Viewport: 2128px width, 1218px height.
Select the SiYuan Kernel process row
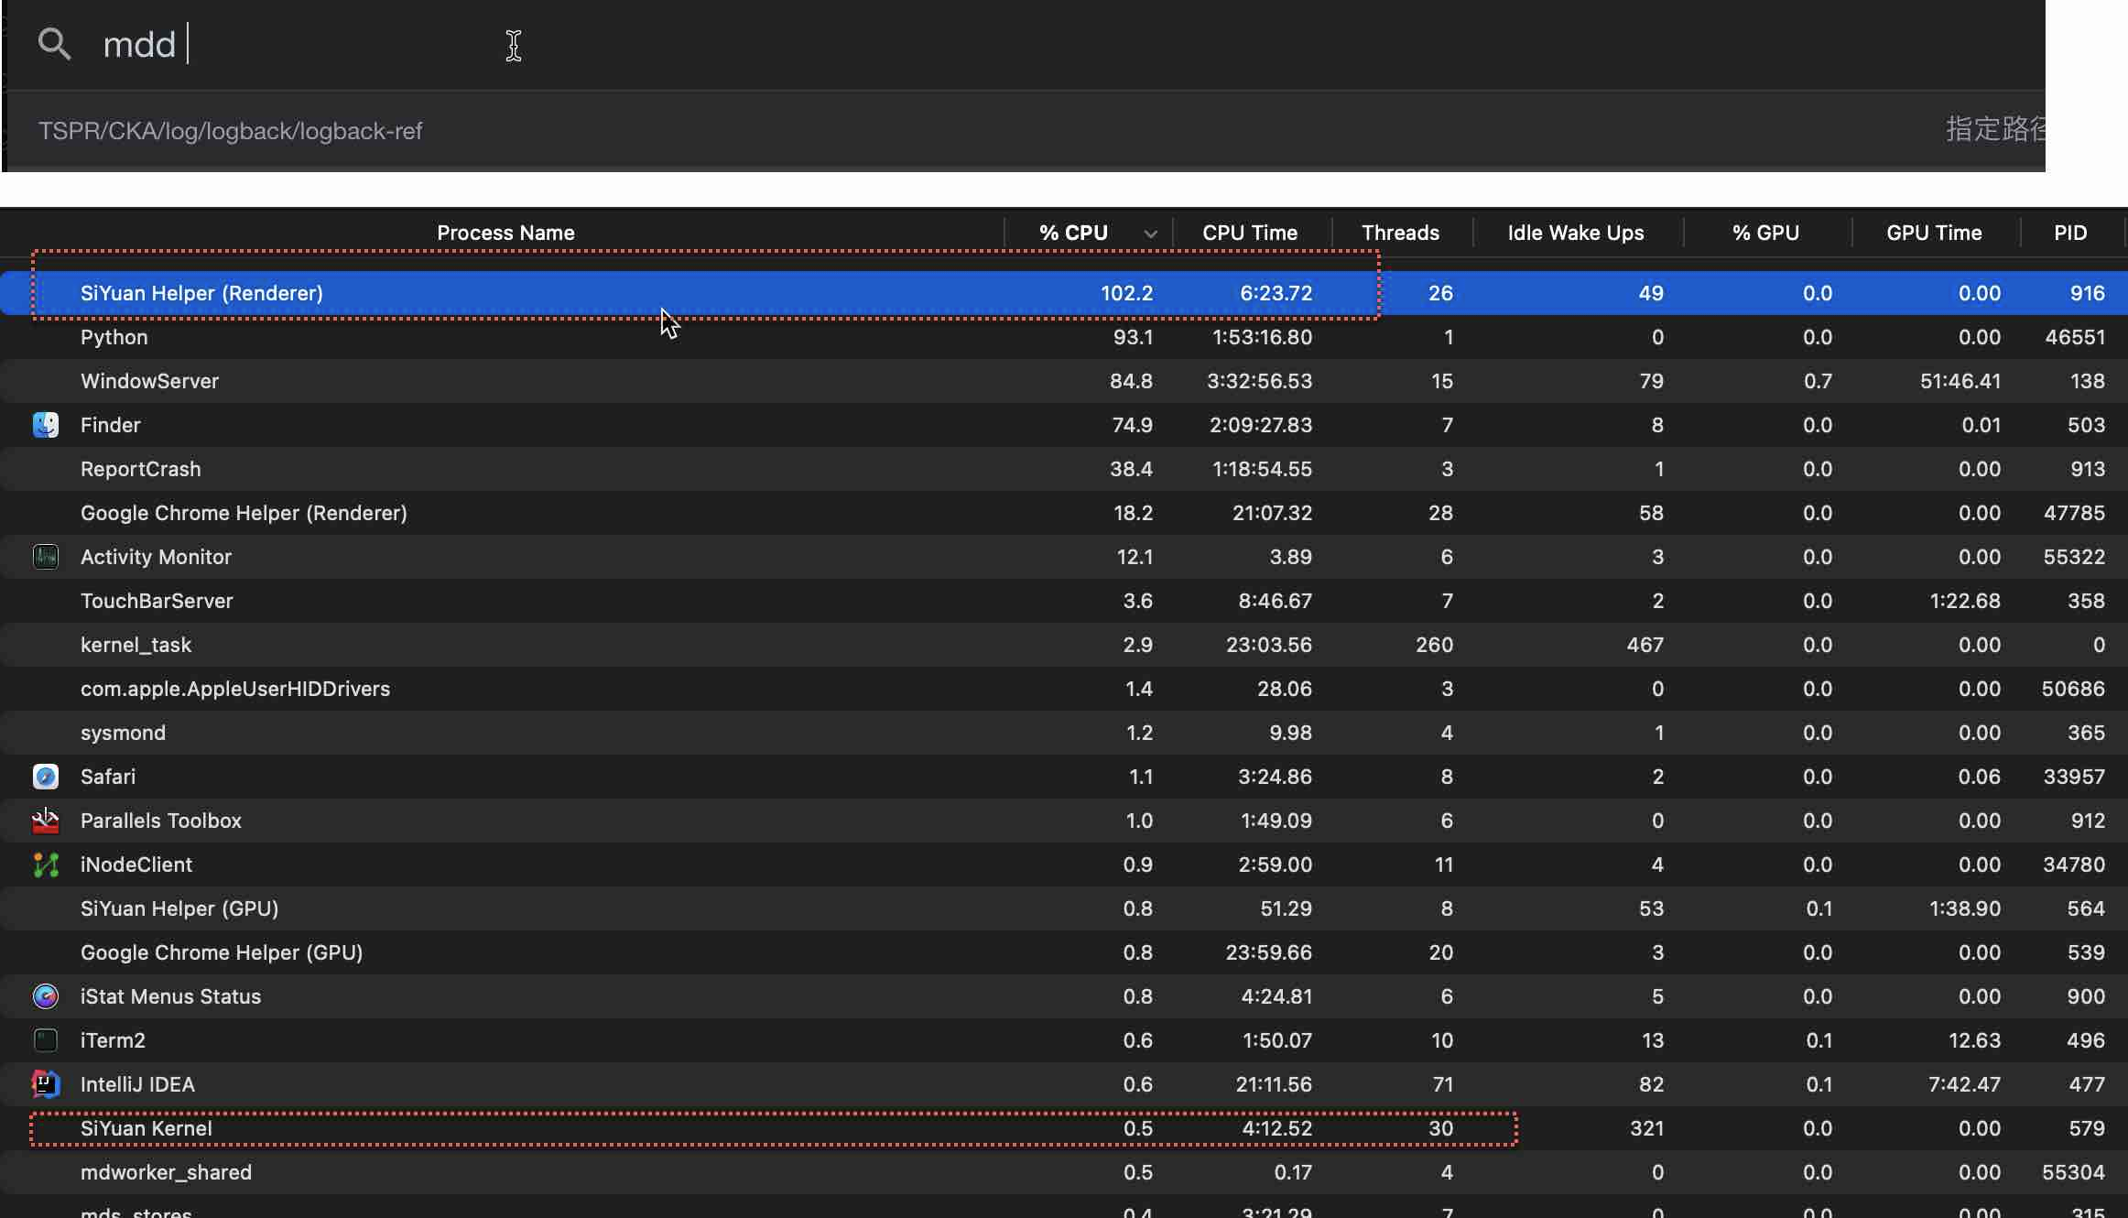coord(147,1128)
